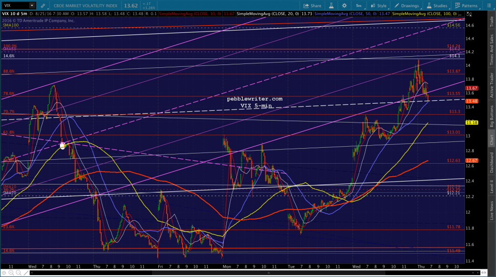This screenshot has width=496, height=277.
Task: Click the D: 8/25/16 7:30 AM date field
Action: click(50, 14)
